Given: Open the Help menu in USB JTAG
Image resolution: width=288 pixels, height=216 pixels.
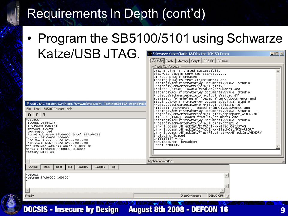Looking at the screenshot, I should pyautogui.click(x=69, y=109).
